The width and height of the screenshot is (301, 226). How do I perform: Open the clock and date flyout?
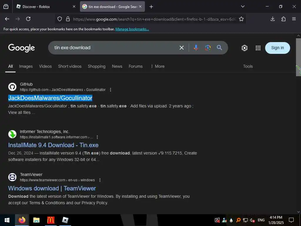tap(276, 220)
